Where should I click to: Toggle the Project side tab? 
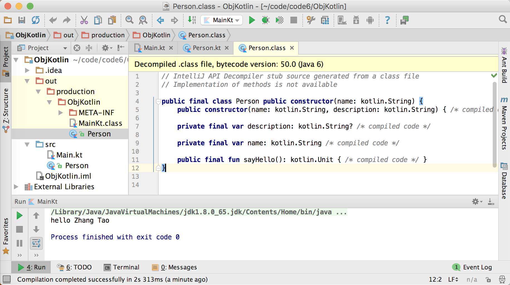tap(6, 62)
